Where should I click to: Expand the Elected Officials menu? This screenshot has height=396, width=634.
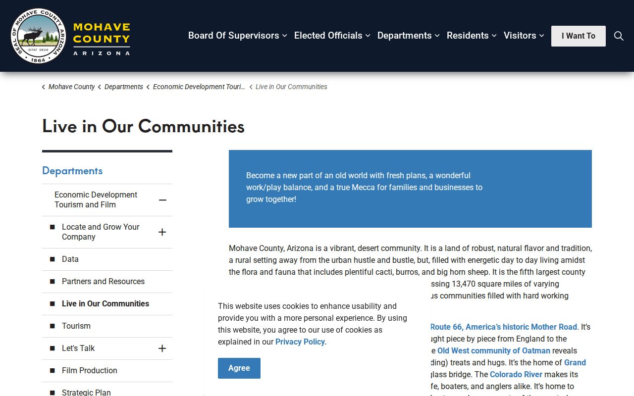[332, 36]
